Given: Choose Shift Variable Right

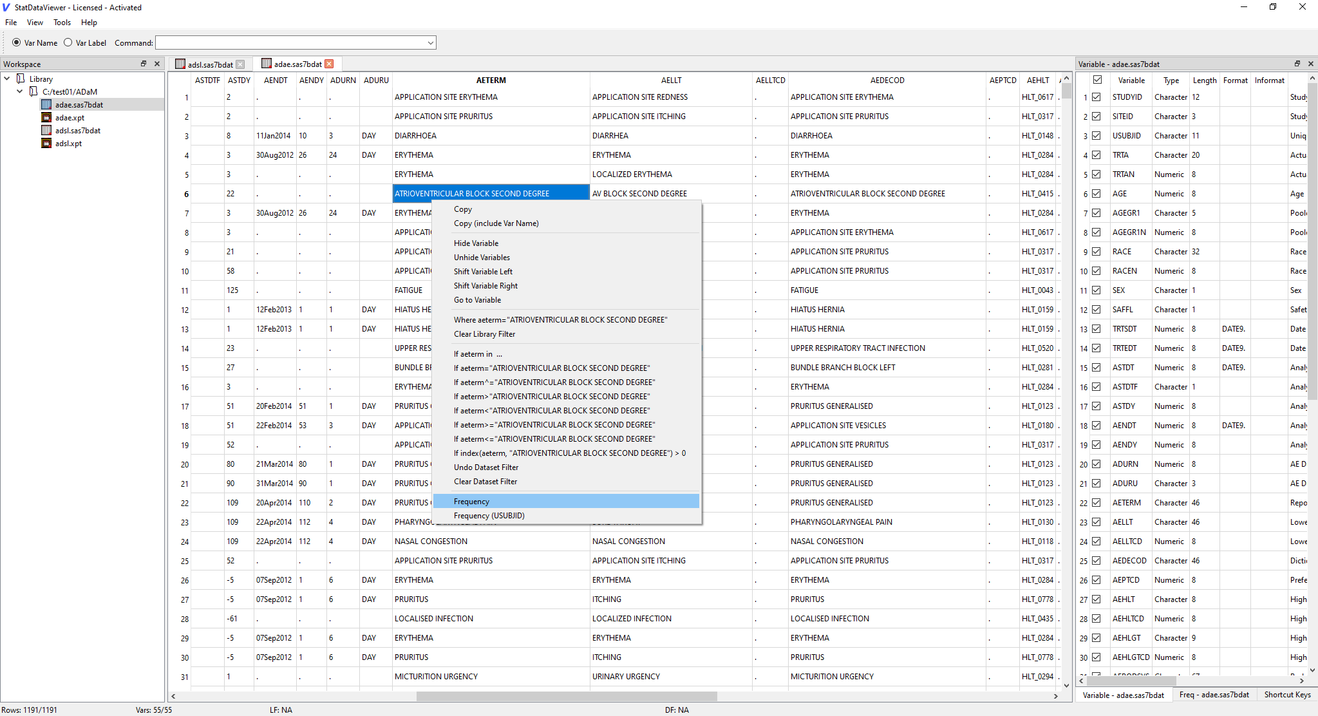Looking at the screenshot, I should 566,286.
